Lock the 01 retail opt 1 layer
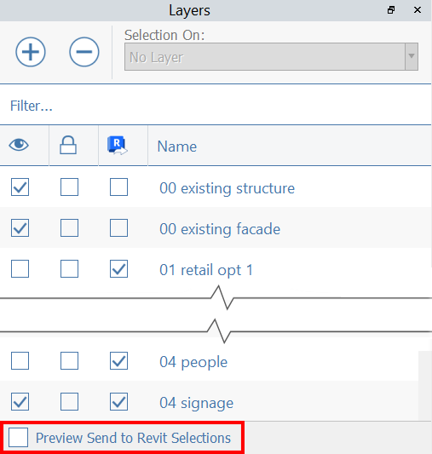 [69, 268]
